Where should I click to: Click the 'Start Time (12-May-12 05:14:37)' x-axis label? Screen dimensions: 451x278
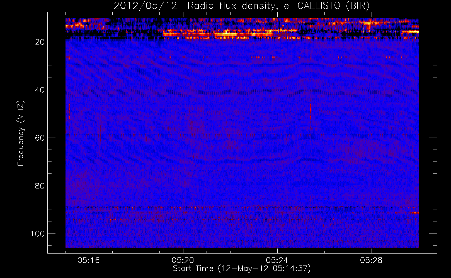tap(241, 269)
